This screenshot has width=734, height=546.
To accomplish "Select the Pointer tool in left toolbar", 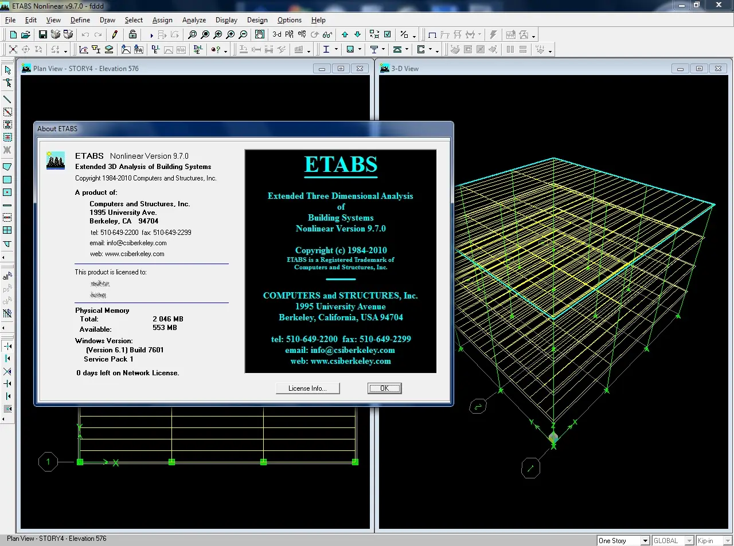I will click(7, 70).
